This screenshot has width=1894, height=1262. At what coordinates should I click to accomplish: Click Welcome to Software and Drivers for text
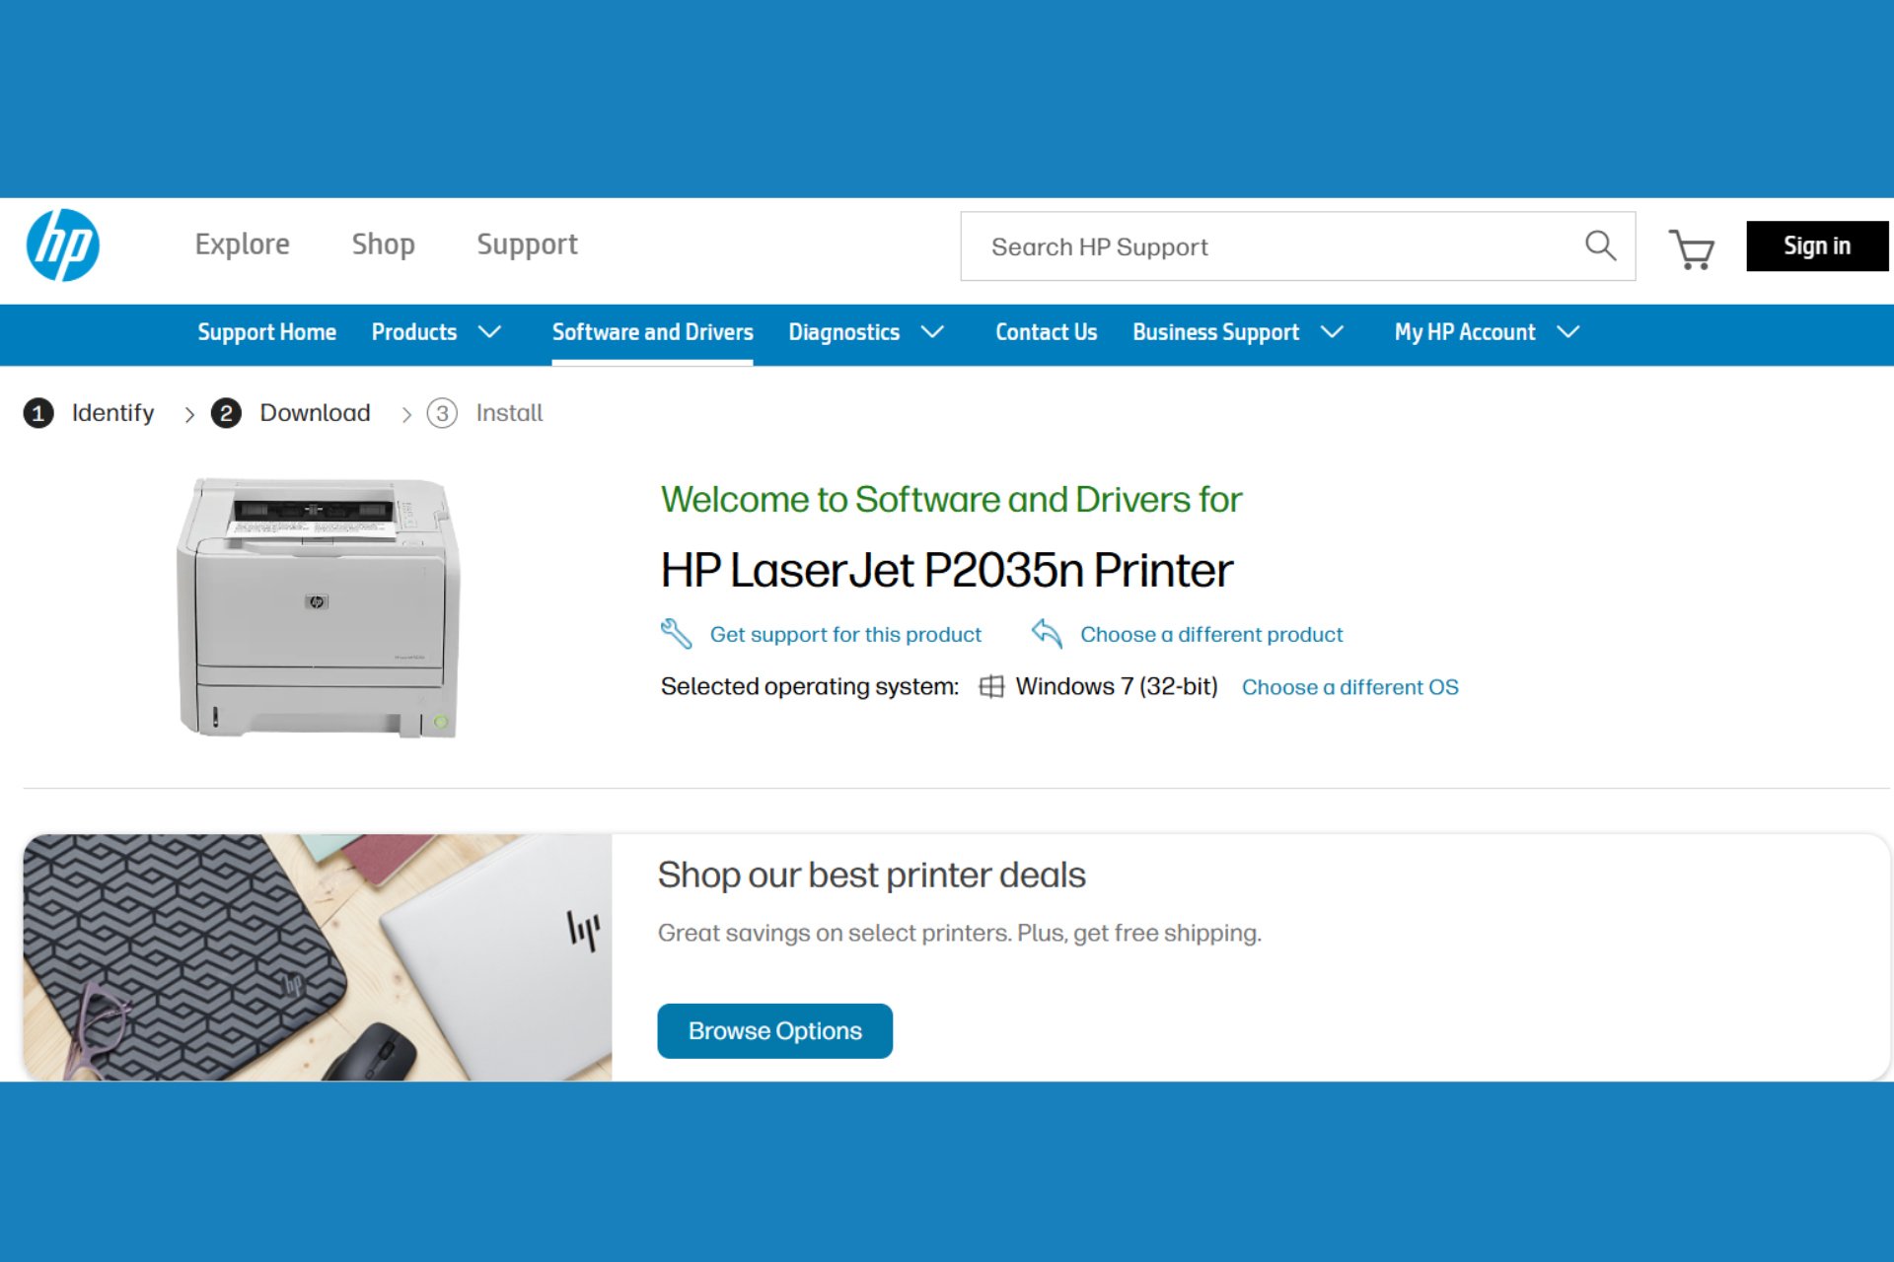(951, 499)
